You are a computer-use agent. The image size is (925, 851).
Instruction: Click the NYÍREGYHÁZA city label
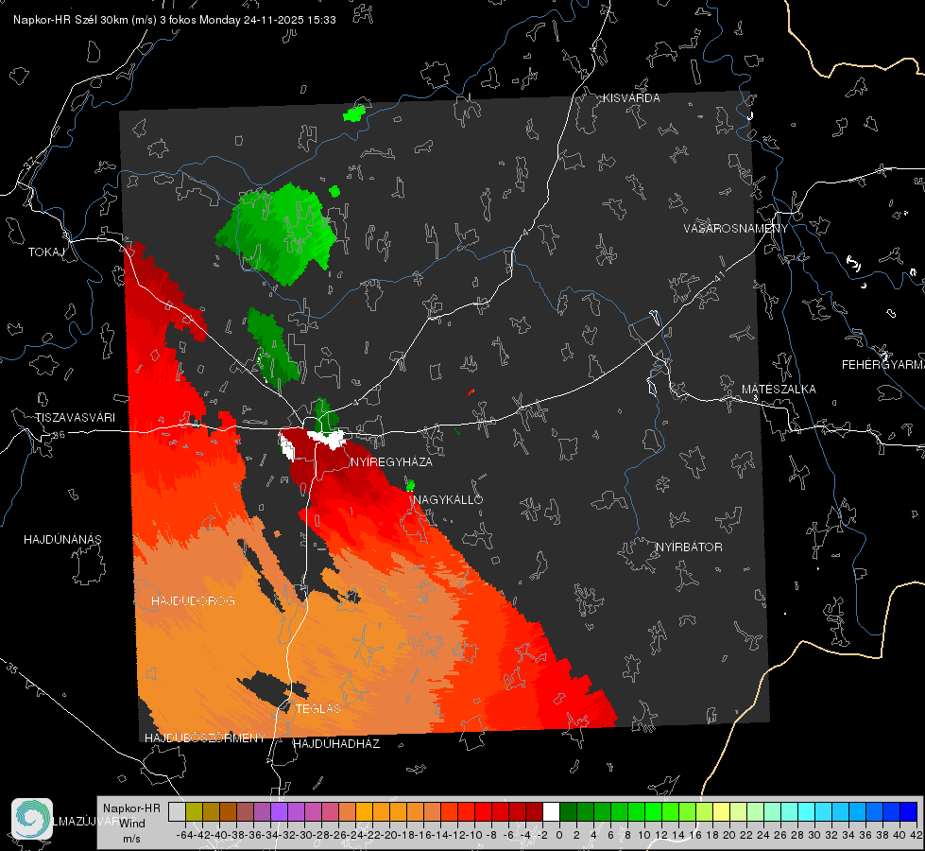pos(391,461)
